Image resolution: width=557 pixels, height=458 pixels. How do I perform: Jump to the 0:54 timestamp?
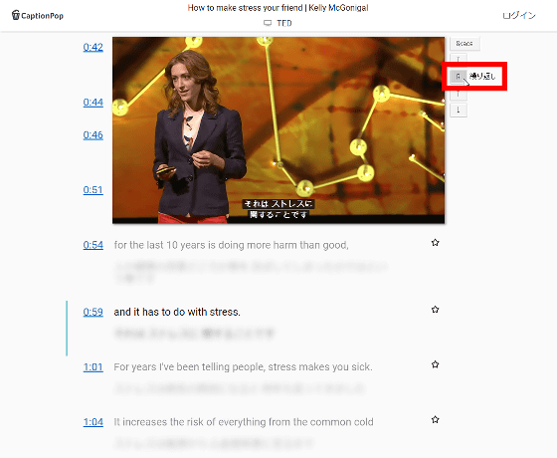[93, 245]
